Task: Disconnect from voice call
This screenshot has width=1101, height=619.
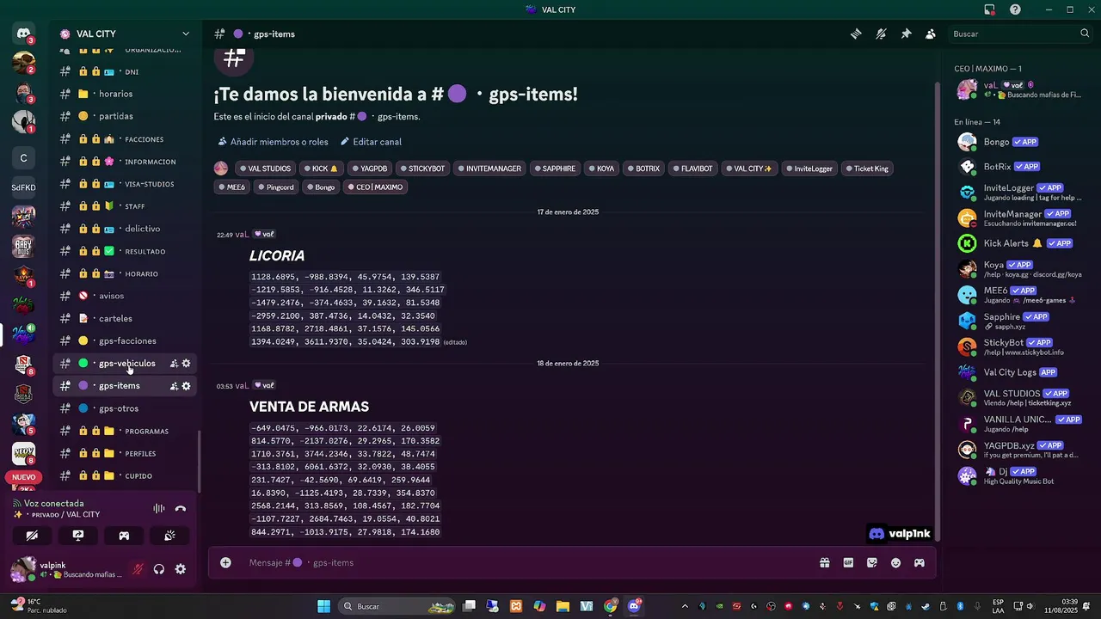Action: (x=181, y=508)
